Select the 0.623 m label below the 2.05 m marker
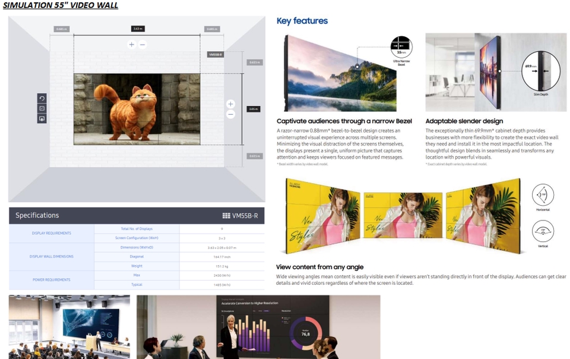Viewport: 570px width, 359px height. (x=255, y=156)
